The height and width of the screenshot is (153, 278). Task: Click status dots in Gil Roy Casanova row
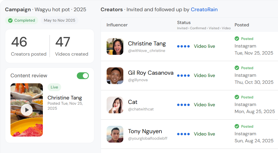pyautogui.click(x=183, y=76)
